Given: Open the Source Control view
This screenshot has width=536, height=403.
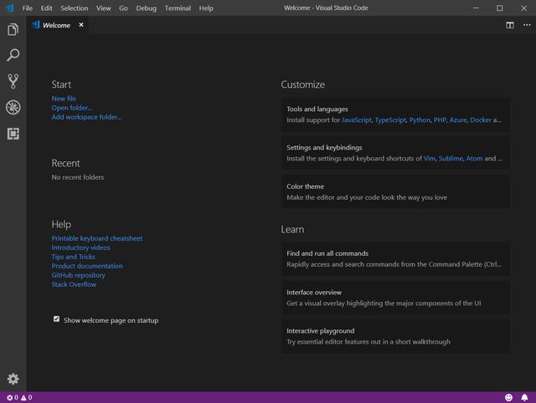Looking at the screenshot, I should pyautogui.click(x=13, y=81).
